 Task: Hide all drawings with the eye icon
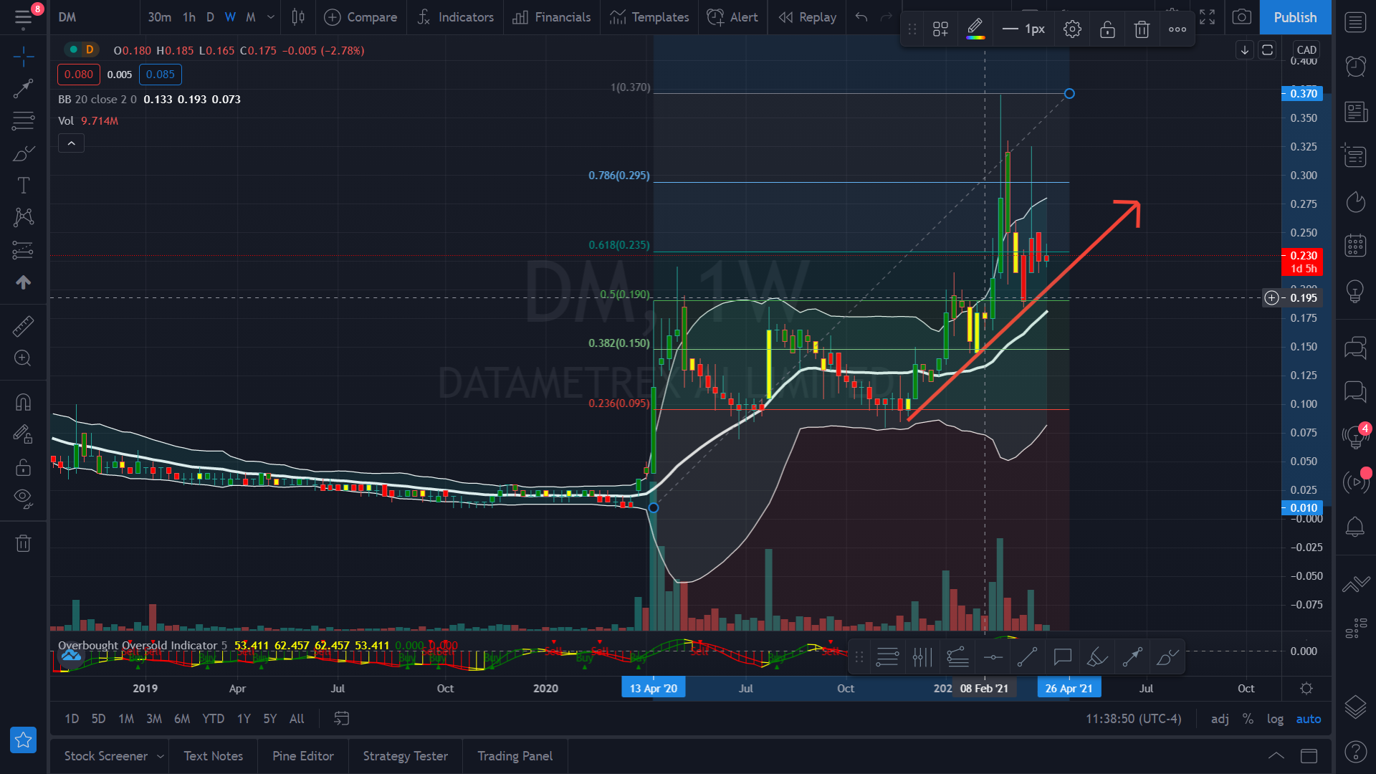tap(23, 499)
